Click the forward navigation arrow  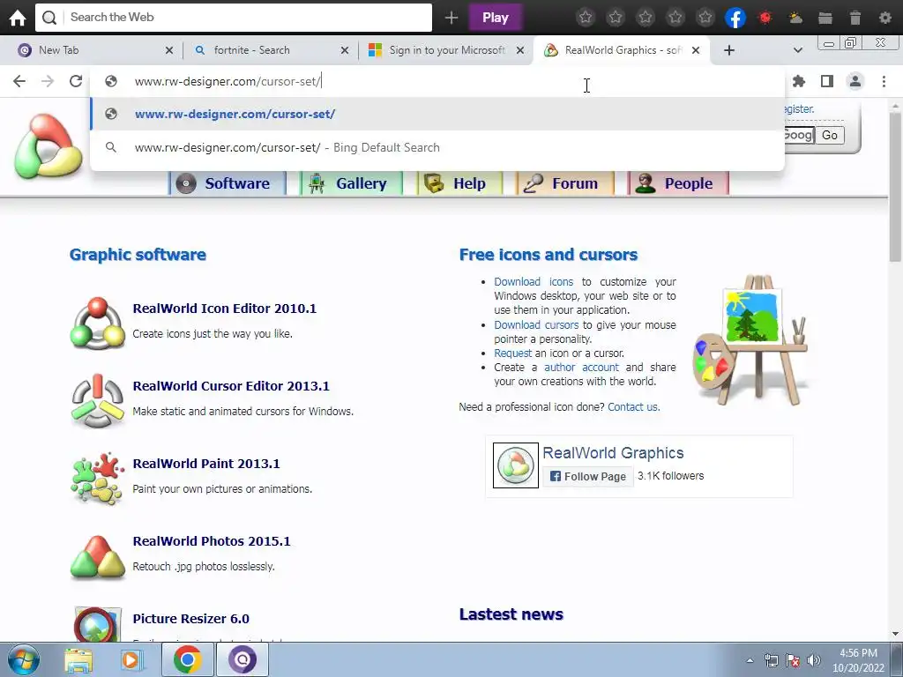coord(48,81)
